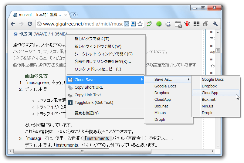Open a new tab with the plus button
244x163 pixels.
coord(74,15)
